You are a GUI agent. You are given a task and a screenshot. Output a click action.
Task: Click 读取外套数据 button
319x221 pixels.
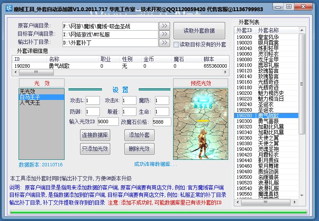point(199,31)
